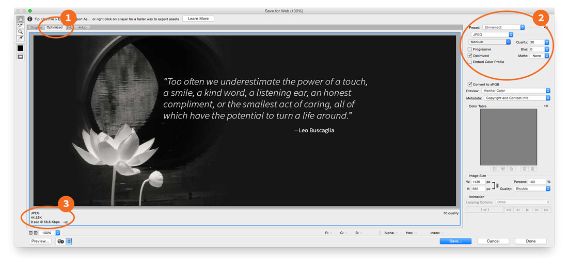Go to next animation frame

coord(537,210)
